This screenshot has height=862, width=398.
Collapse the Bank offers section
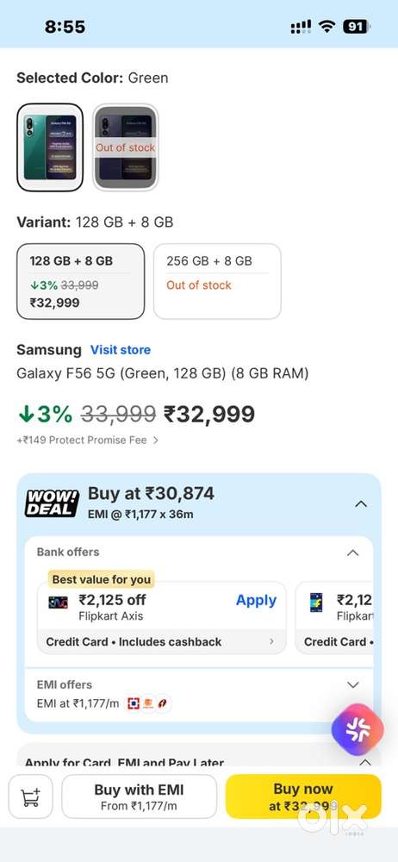353,553
